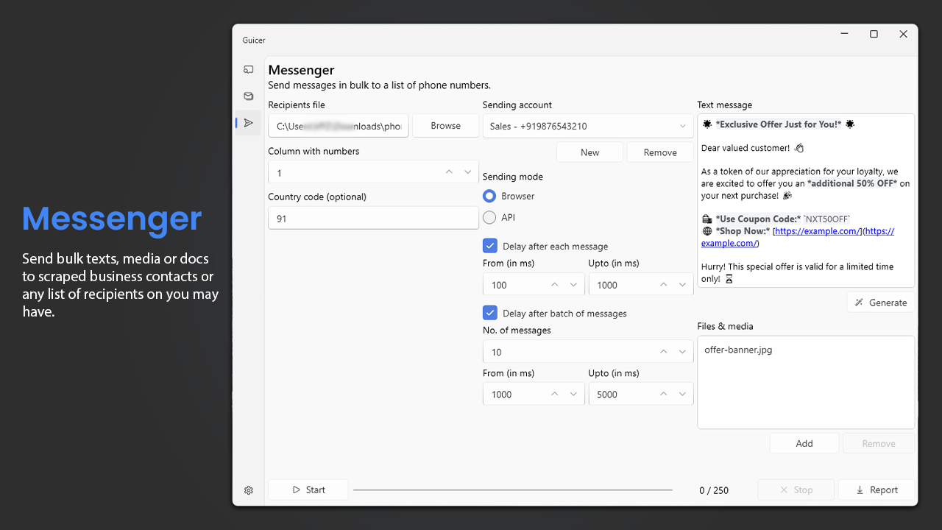Increase the Column with numbers value

pos(449,172)
